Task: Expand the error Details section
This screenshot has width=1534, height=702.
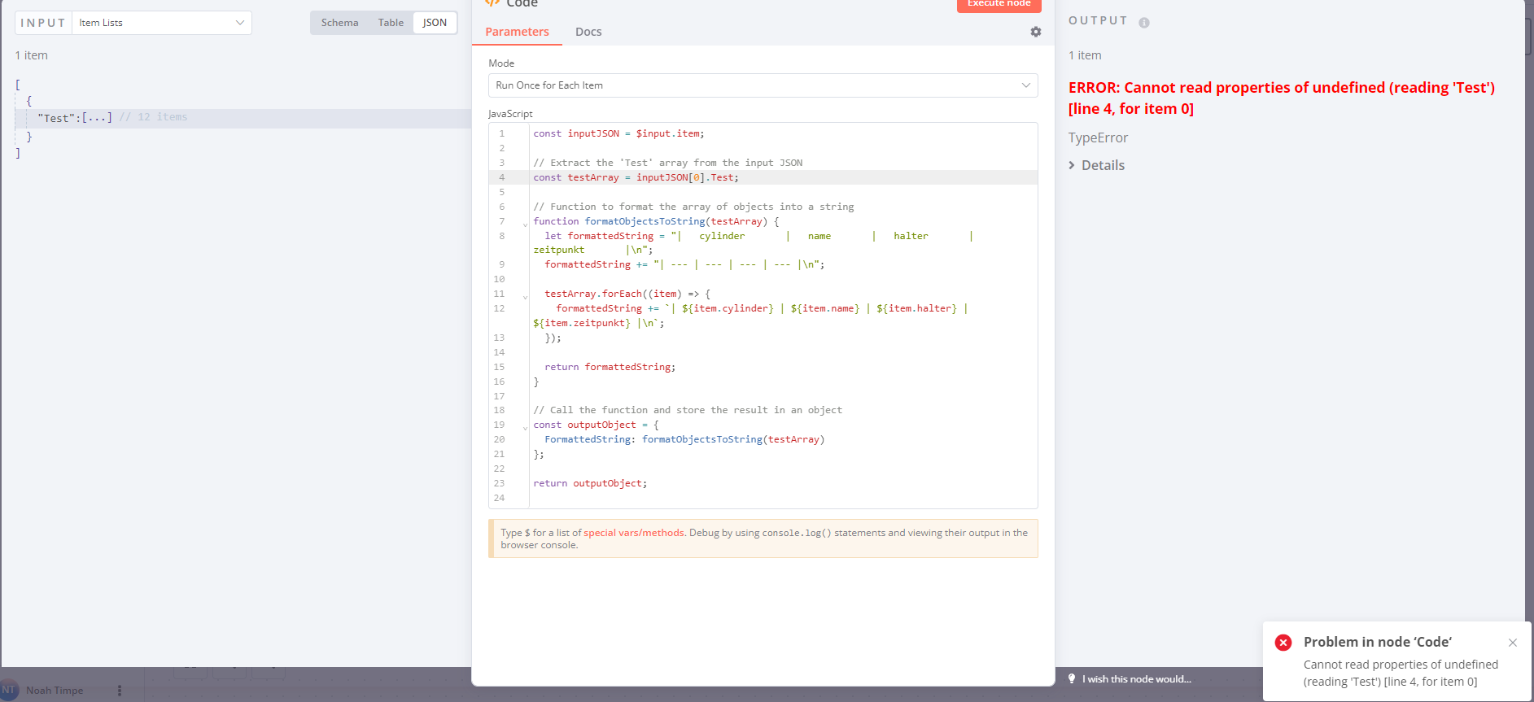Action: tap(1096, 165)
